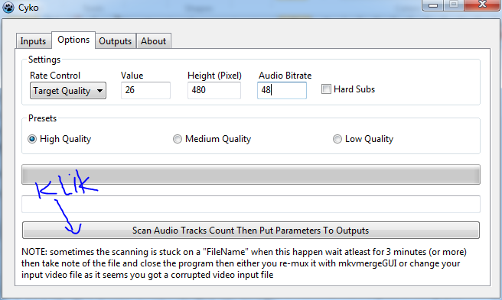Switch to the Inputs tab
The width and height of the screenshot is (502, 300).
[34, 41]
